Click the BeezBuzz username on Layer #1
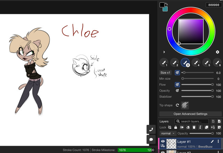 click(205, 147)
